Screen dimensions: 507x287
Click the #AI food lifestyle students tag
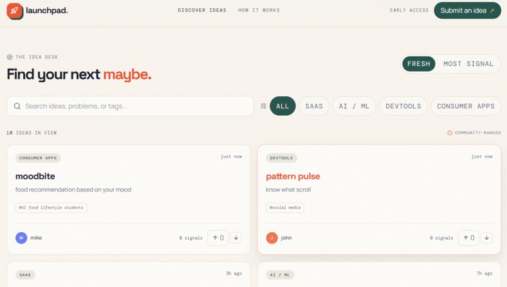pos(51,208)
